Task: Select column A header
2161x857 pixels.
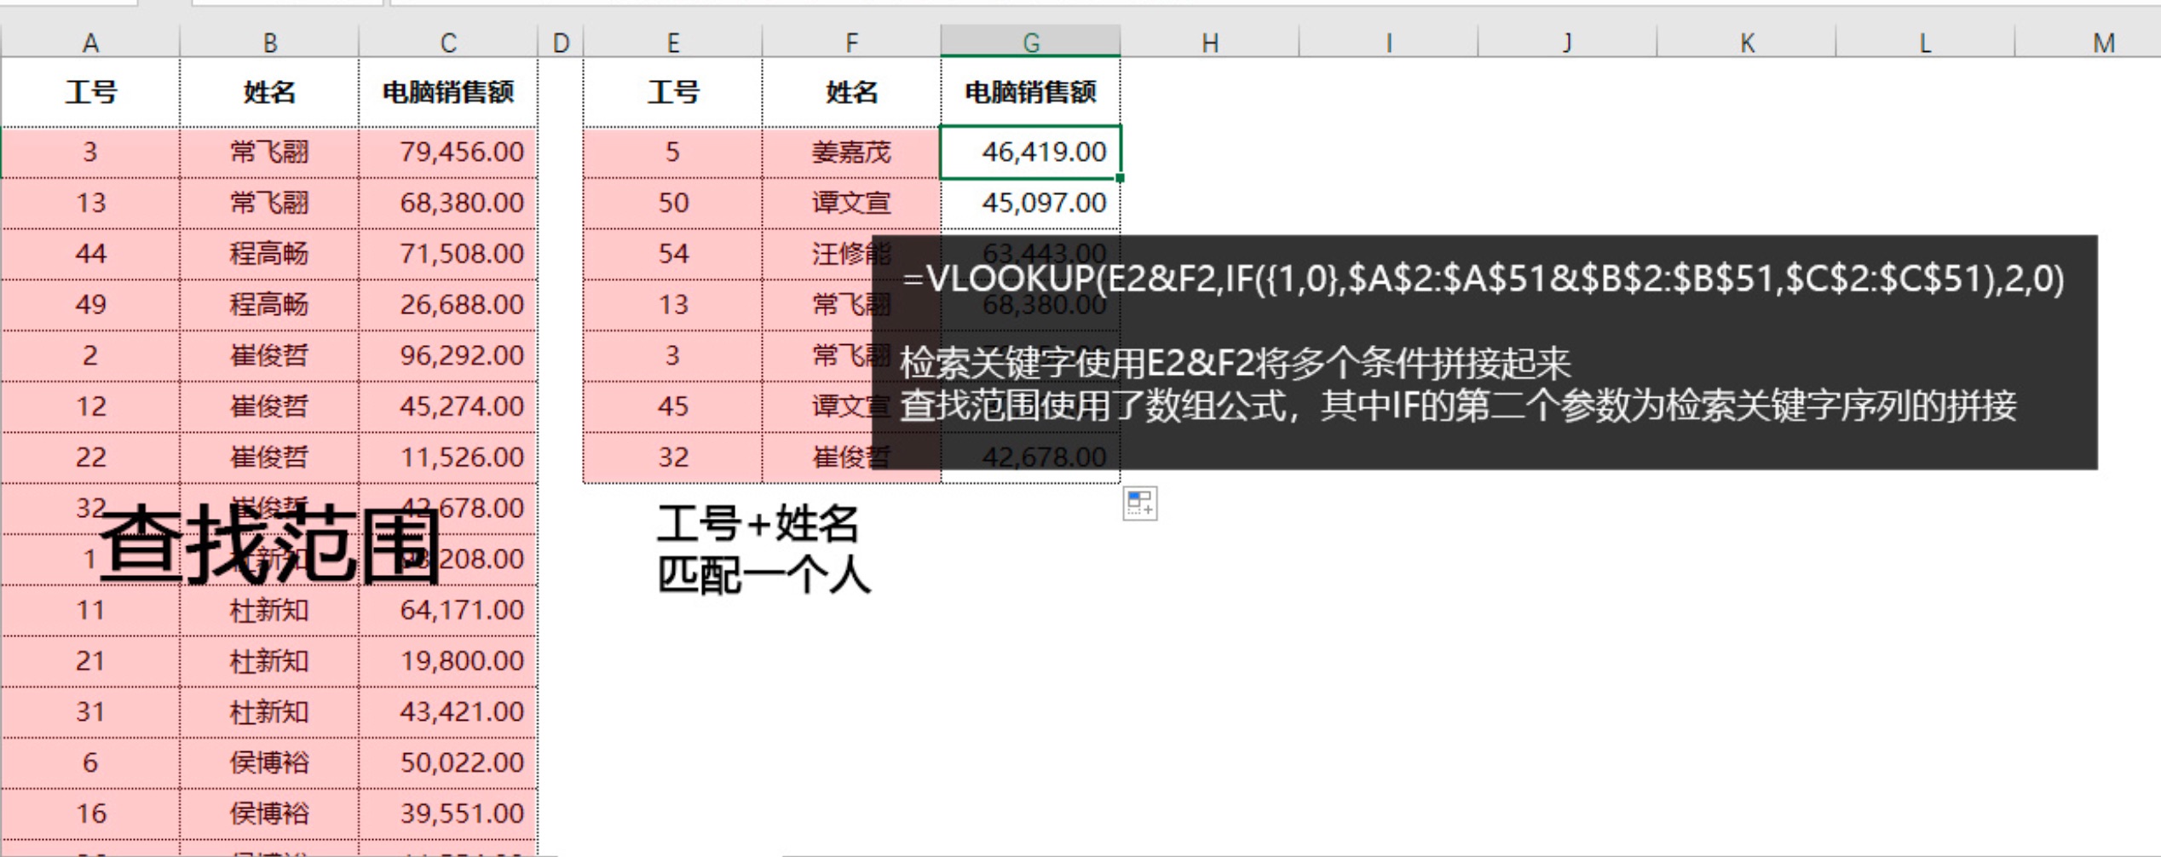Action: point(90,42)
